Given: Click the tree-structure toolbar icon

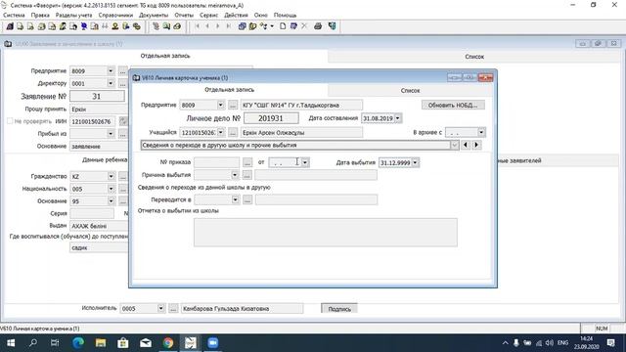Looking at the screenshot, I should click(263, 26).
